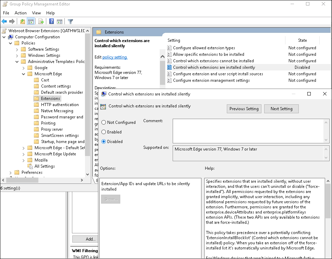Click the Back navigation arrow on toolbar
The image size is (332, 259).
[4, 21]
